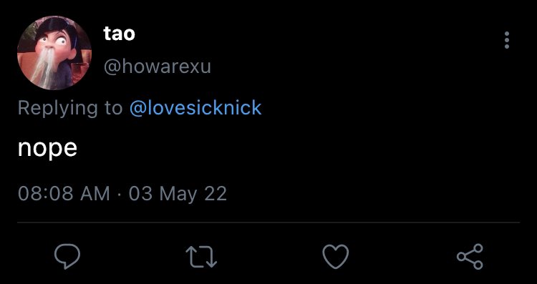Open the three-dot more options menu
The width and height of the screenshot is (537, 284).
coord(507,40)
